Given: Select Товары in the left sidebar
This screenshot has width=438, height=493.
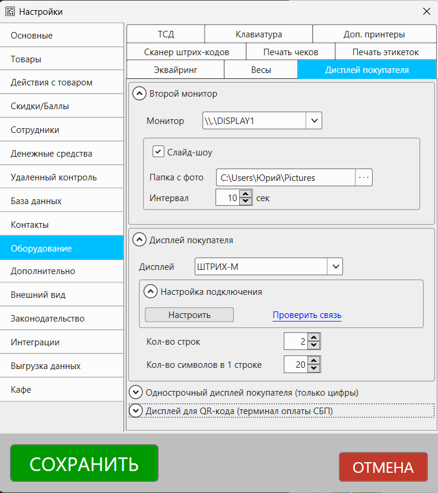Looking at the screenshot, I should point(62,59).
